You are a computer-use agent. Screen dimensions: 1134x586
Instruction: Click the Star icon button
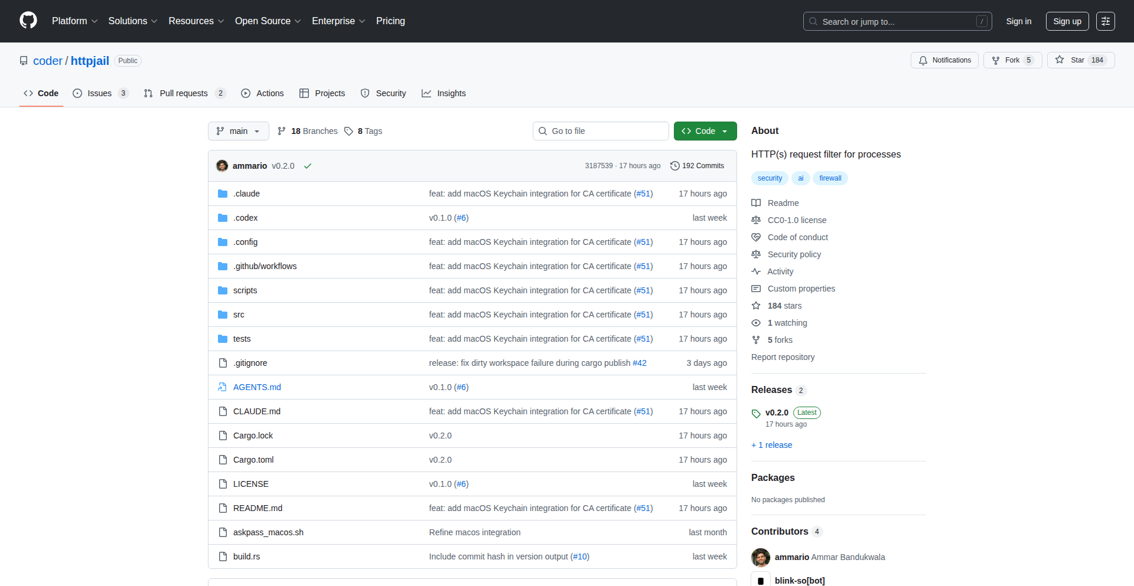tap(1060, 60)
